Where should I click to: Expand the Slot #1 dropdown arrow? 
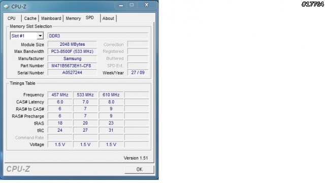pyautogui.click(x=40, y=36)
